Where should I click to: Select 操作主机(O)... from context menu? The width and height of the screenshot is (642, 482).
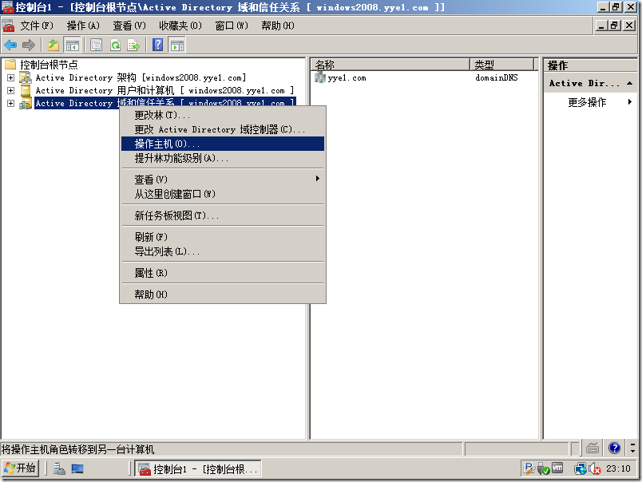[223, 144]
